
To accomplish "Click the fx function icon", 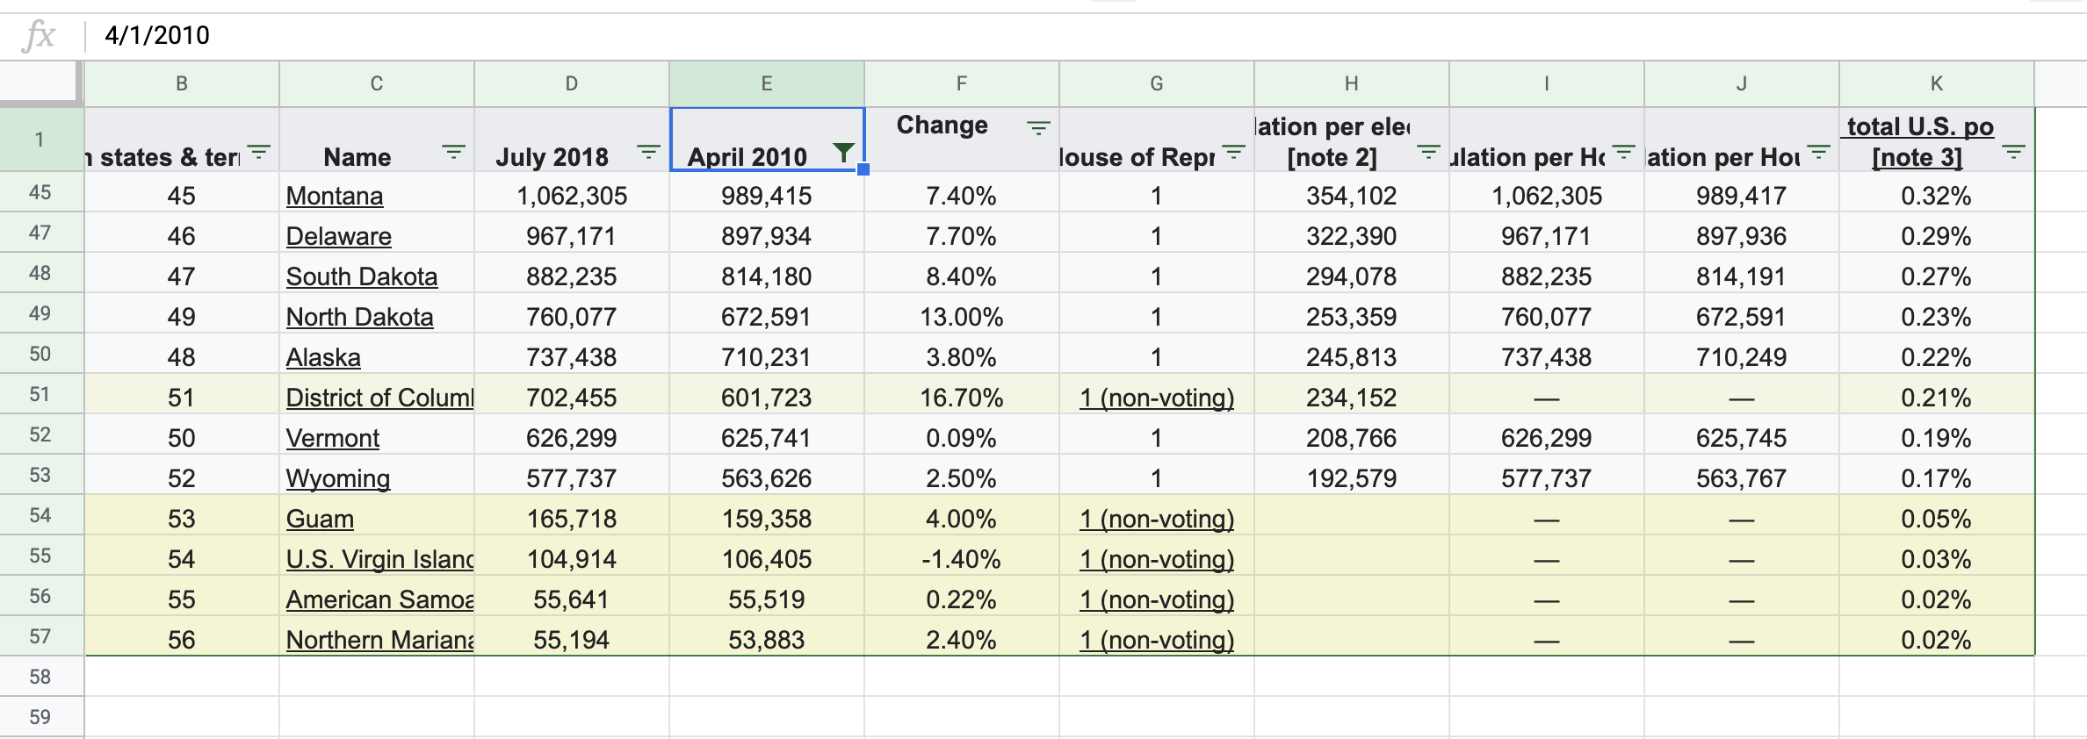I will click(40, 35).
